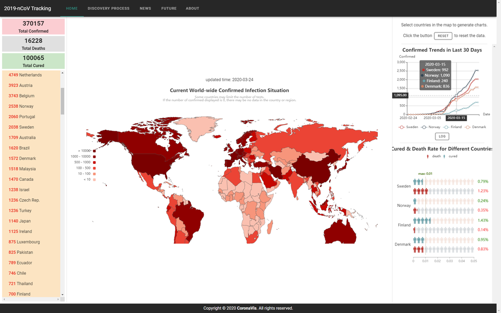The image size is (501, 313).
Task: Select Czech Rep. row in country list
Action: pos(31,200)
